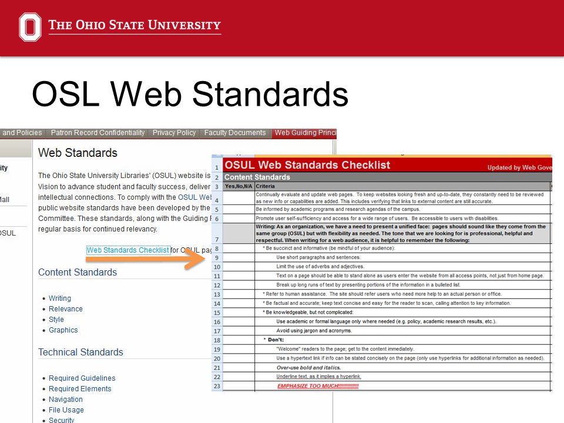
Task: Click the OSUL Web link in paragraph
Action: [194, 197]
